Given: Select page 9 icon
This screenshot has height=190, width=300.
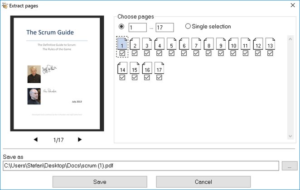Looking at the screenshot, I should pos(221,44).
